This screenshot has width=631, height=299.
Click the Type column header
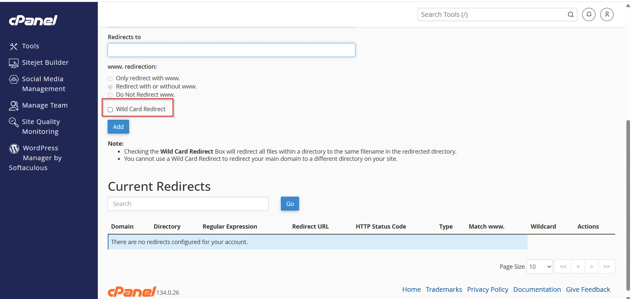coord(446,226)
